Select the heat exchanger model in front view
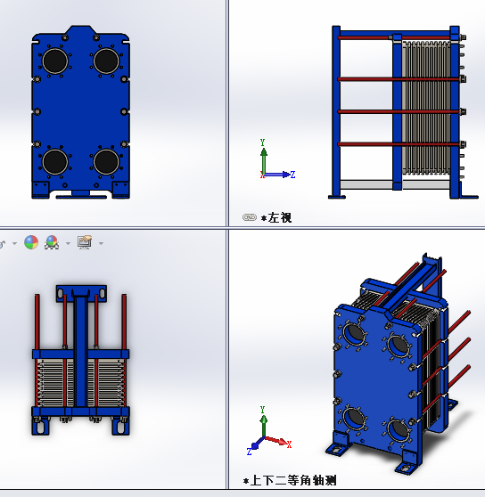The image size is (485, 497). pos(80,112)
